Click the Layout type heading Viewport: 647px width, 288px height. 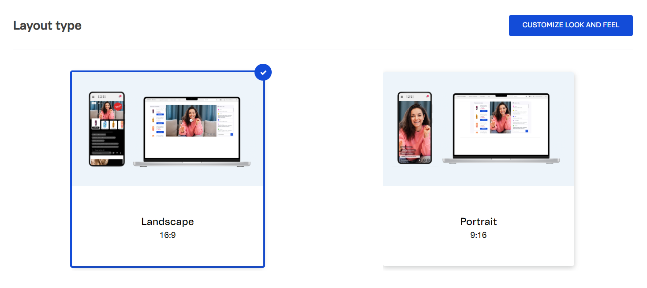point(47,26)
